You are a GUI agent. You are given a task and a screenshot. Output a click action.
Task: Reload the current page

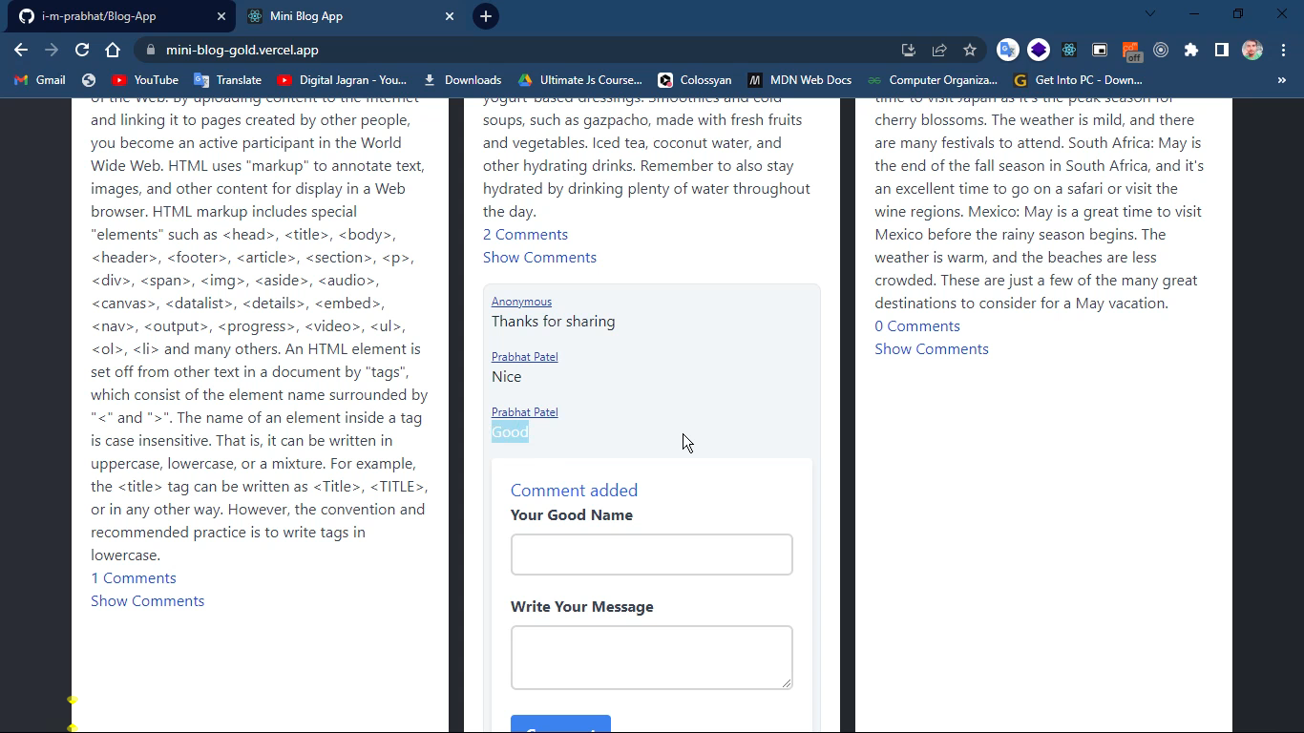coord(81,49)
